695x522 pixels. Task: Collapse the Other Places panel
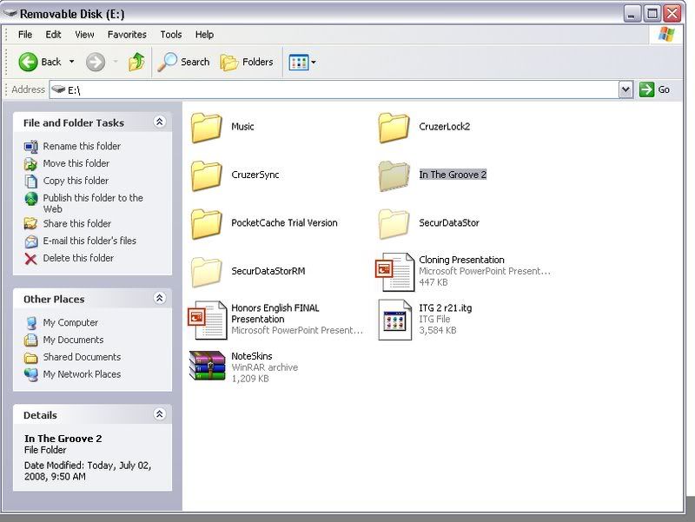click(x=159, y=299)
